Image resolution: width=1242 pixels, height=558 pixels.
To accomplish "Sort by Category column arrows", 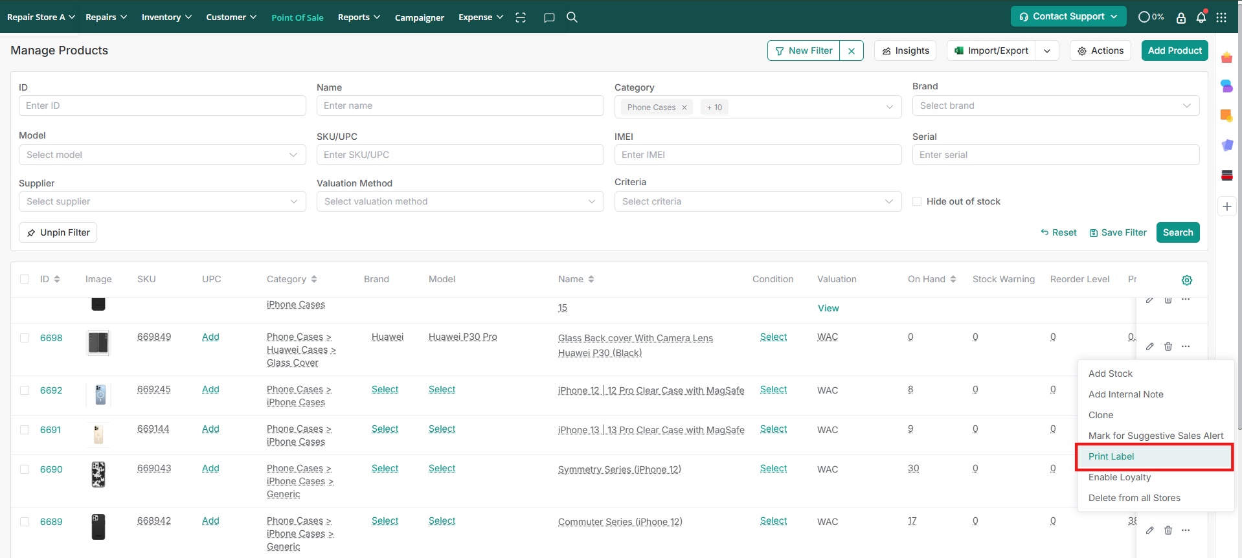I will coord(314,279).
